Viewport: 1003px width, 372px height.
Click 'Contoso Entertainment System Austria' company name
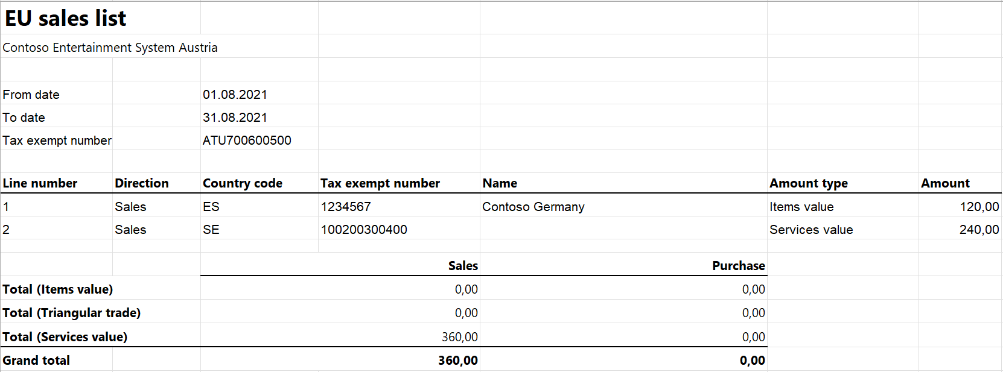tap(110, 48)
